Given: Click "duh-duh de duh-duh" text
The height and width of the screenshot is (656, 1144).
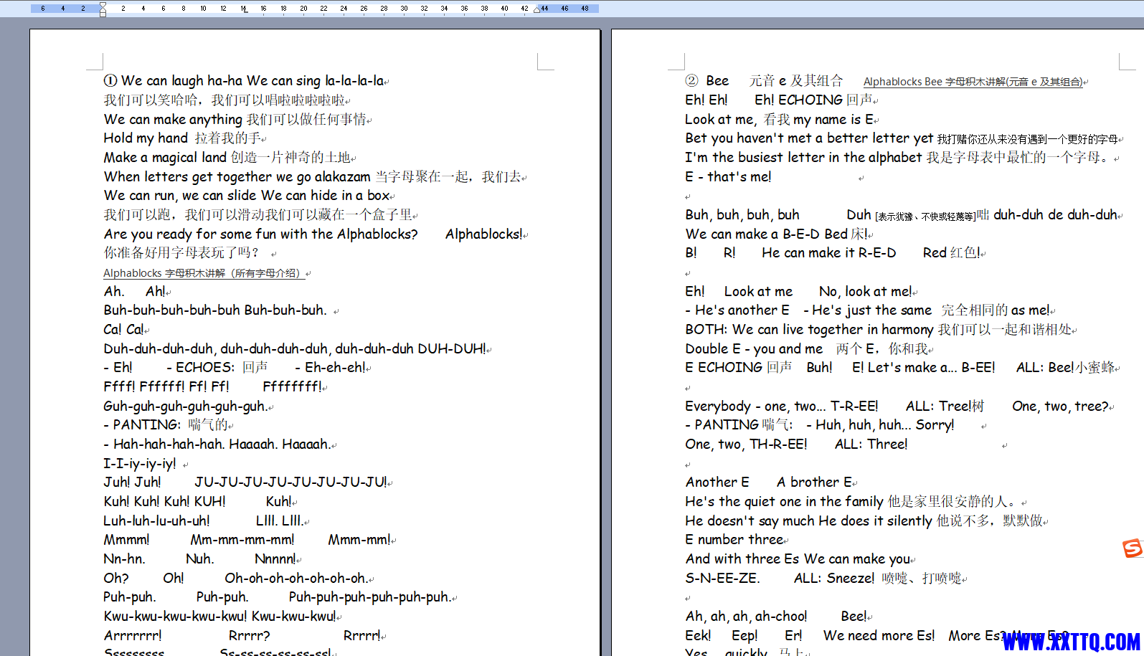Looking at the screenshot, I should tap(1055, 214).
